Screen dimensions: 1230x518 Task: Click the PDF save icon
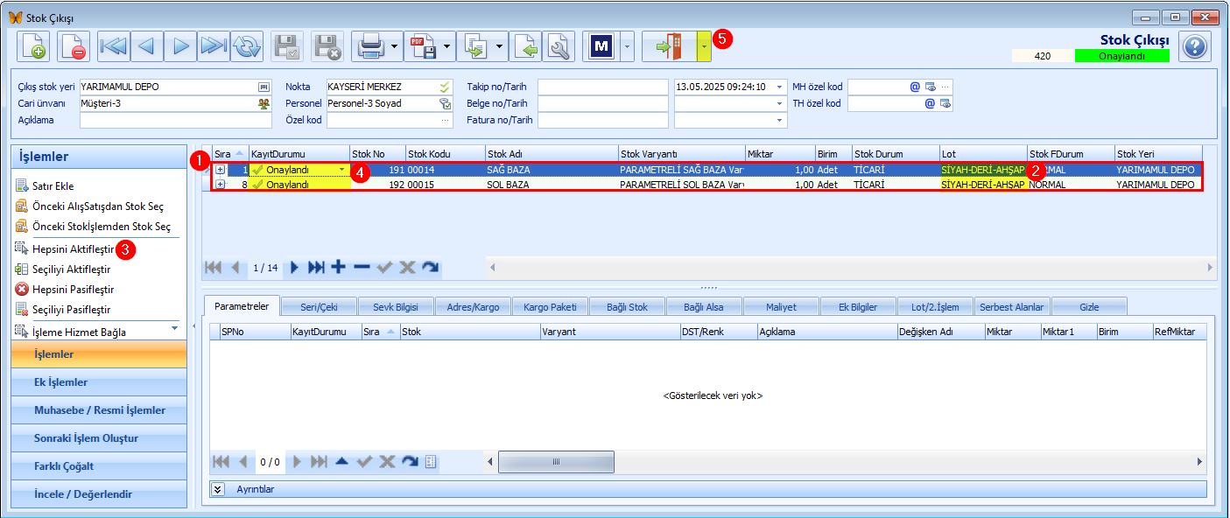[423, 46]
